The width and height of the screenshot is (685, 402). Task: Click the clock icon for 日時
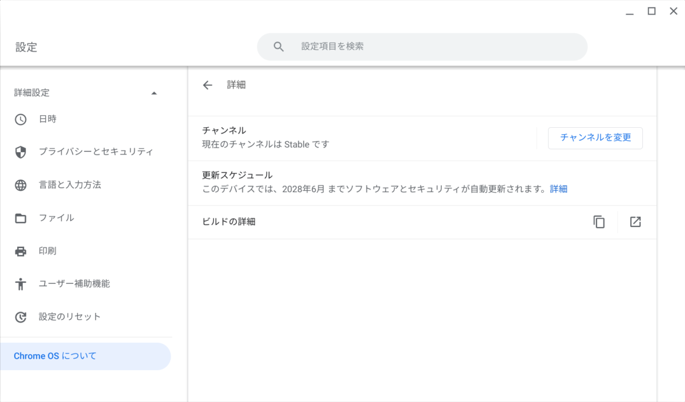tap(21, 119)
